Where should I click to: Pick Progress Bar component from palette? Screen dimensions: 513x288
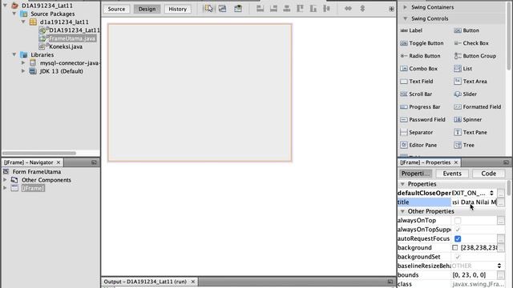point(420,106)
